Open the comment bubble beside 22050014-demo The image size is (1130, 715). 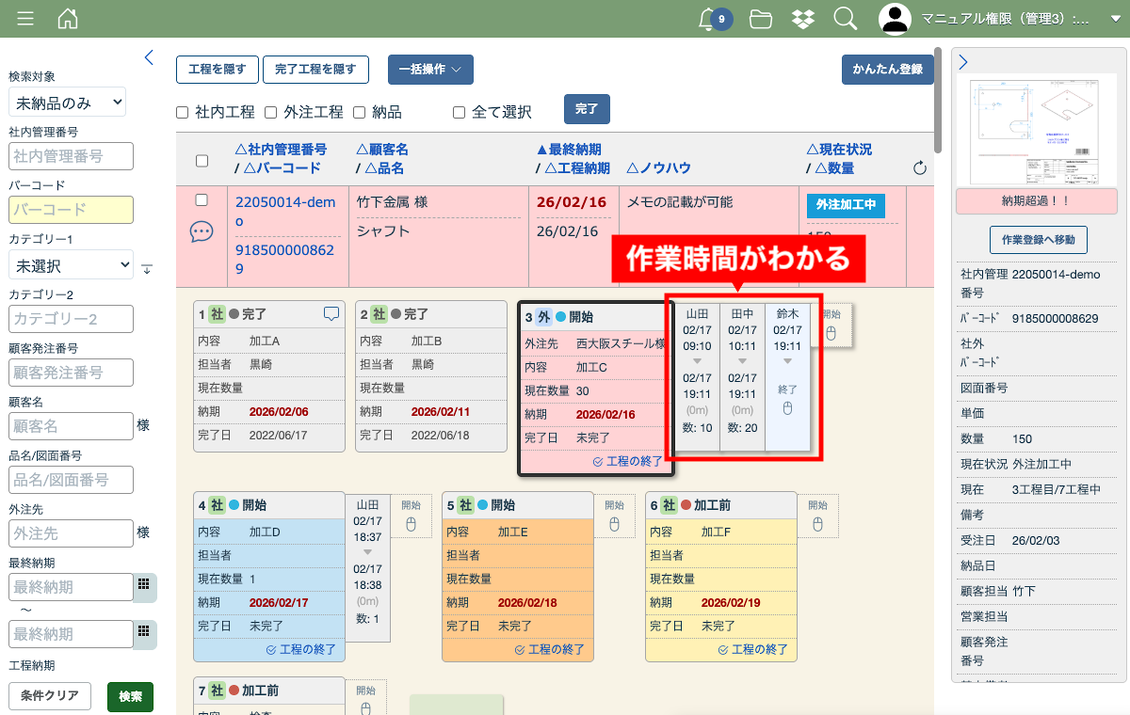coord(202,231)
